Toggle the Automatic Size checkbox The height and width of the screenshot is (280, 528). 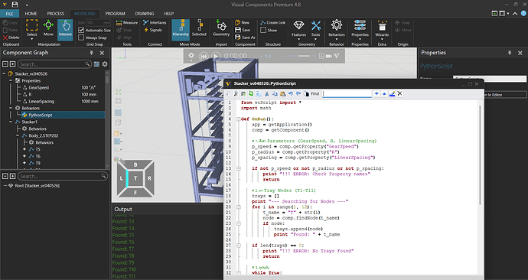pyautogui.click(x=81, y=30)
